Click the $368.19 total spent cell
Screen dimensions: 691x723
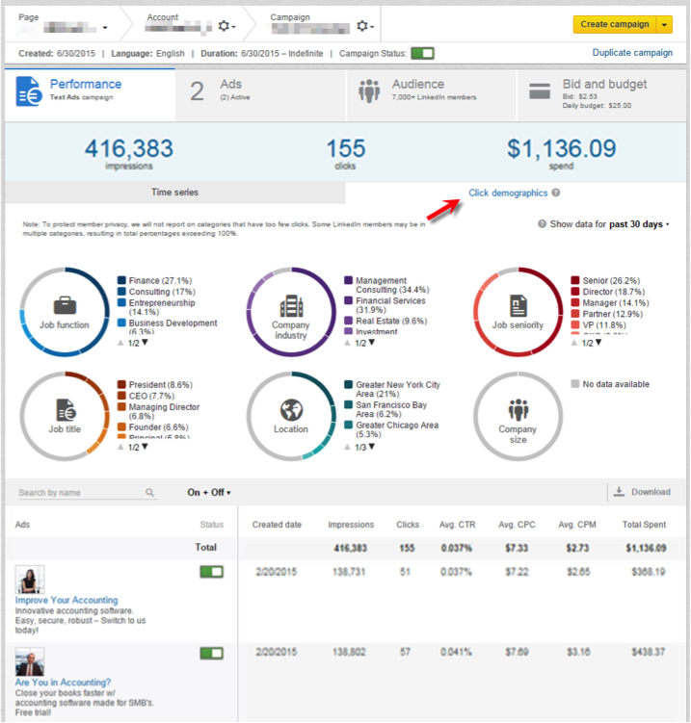(648, 572)
